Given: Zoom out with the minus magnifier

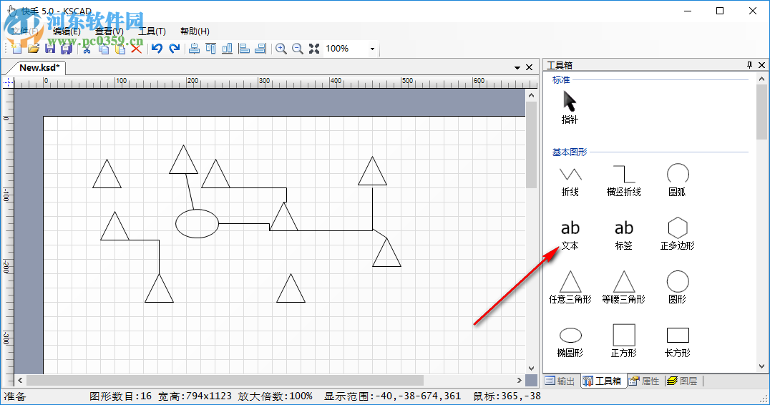Looking at the screenshot, I should coord(298,48).
